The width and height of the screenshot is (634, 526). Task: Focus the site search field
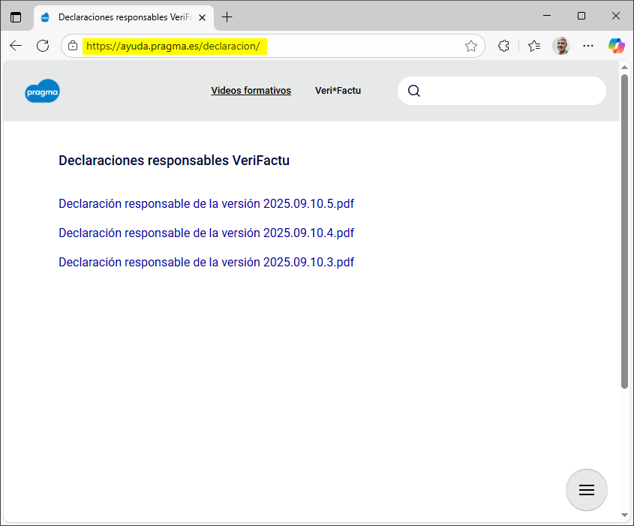[x=502, y=91]
